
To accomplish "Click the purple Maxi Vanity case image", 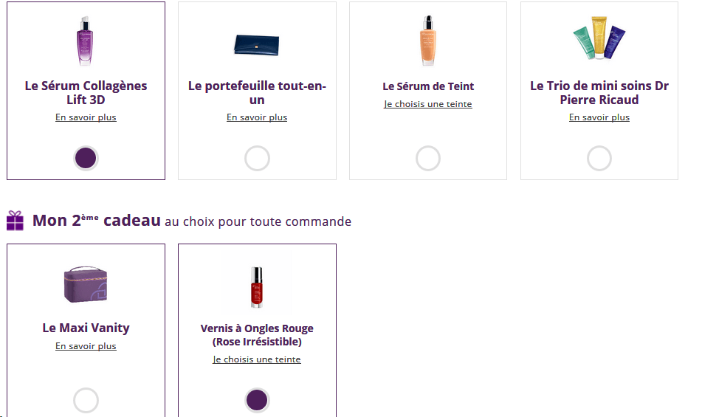I will pos(86,284).
